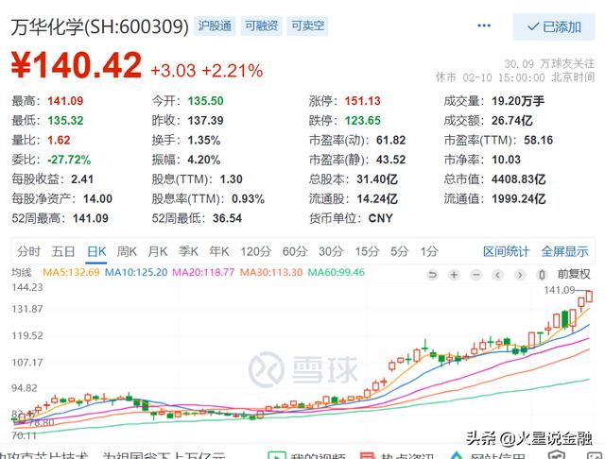
Task: Click the chart reset/undo icon
Action: [433, 275]
